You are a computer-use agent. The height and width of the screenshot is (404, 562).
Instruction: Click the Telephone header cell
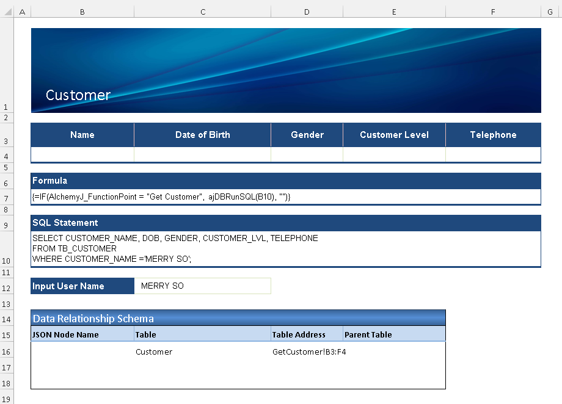coord(493,135)
